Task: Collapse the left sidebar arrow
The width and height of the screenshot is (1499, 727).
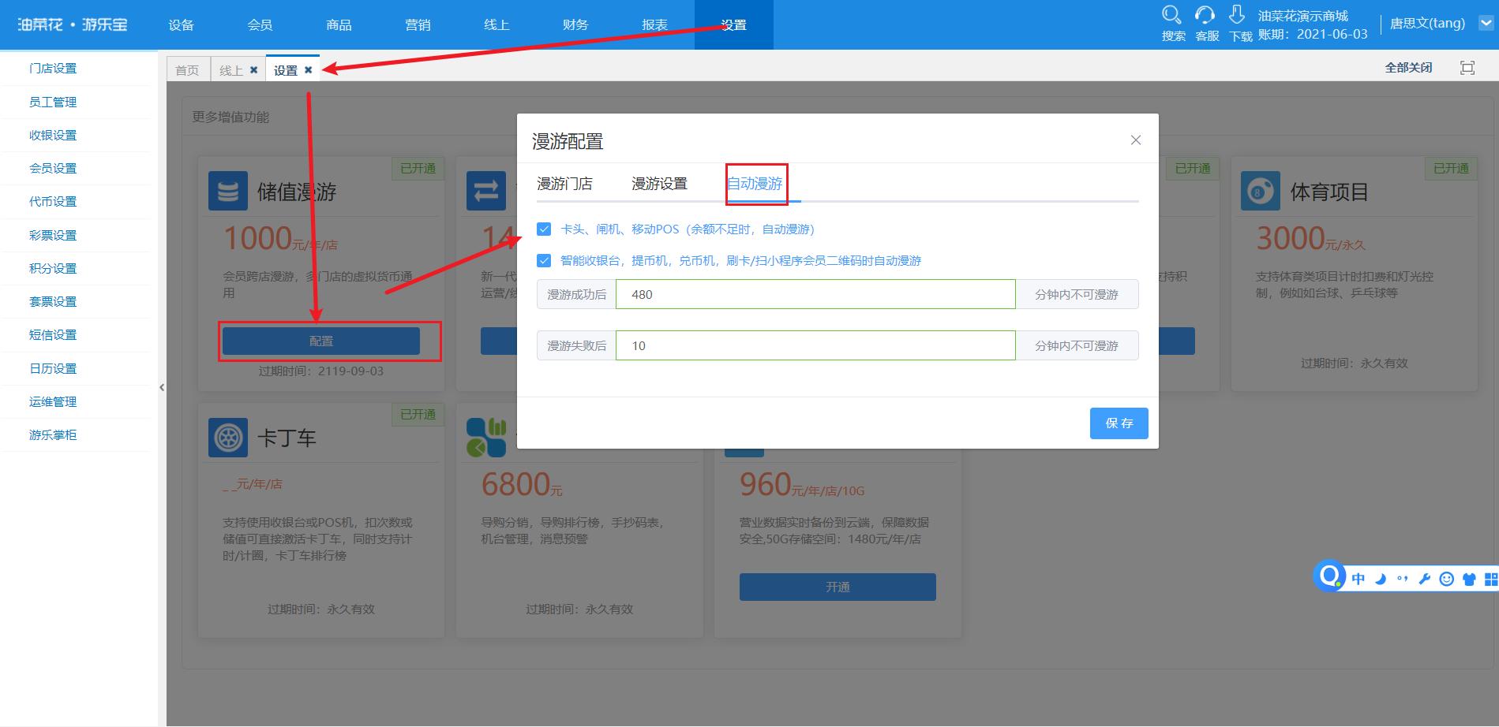Action: 162,387
